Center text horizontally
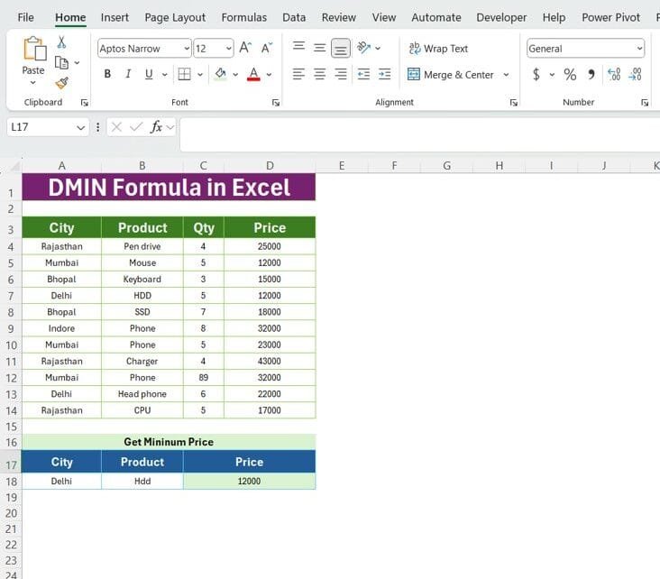 [320, 74]
